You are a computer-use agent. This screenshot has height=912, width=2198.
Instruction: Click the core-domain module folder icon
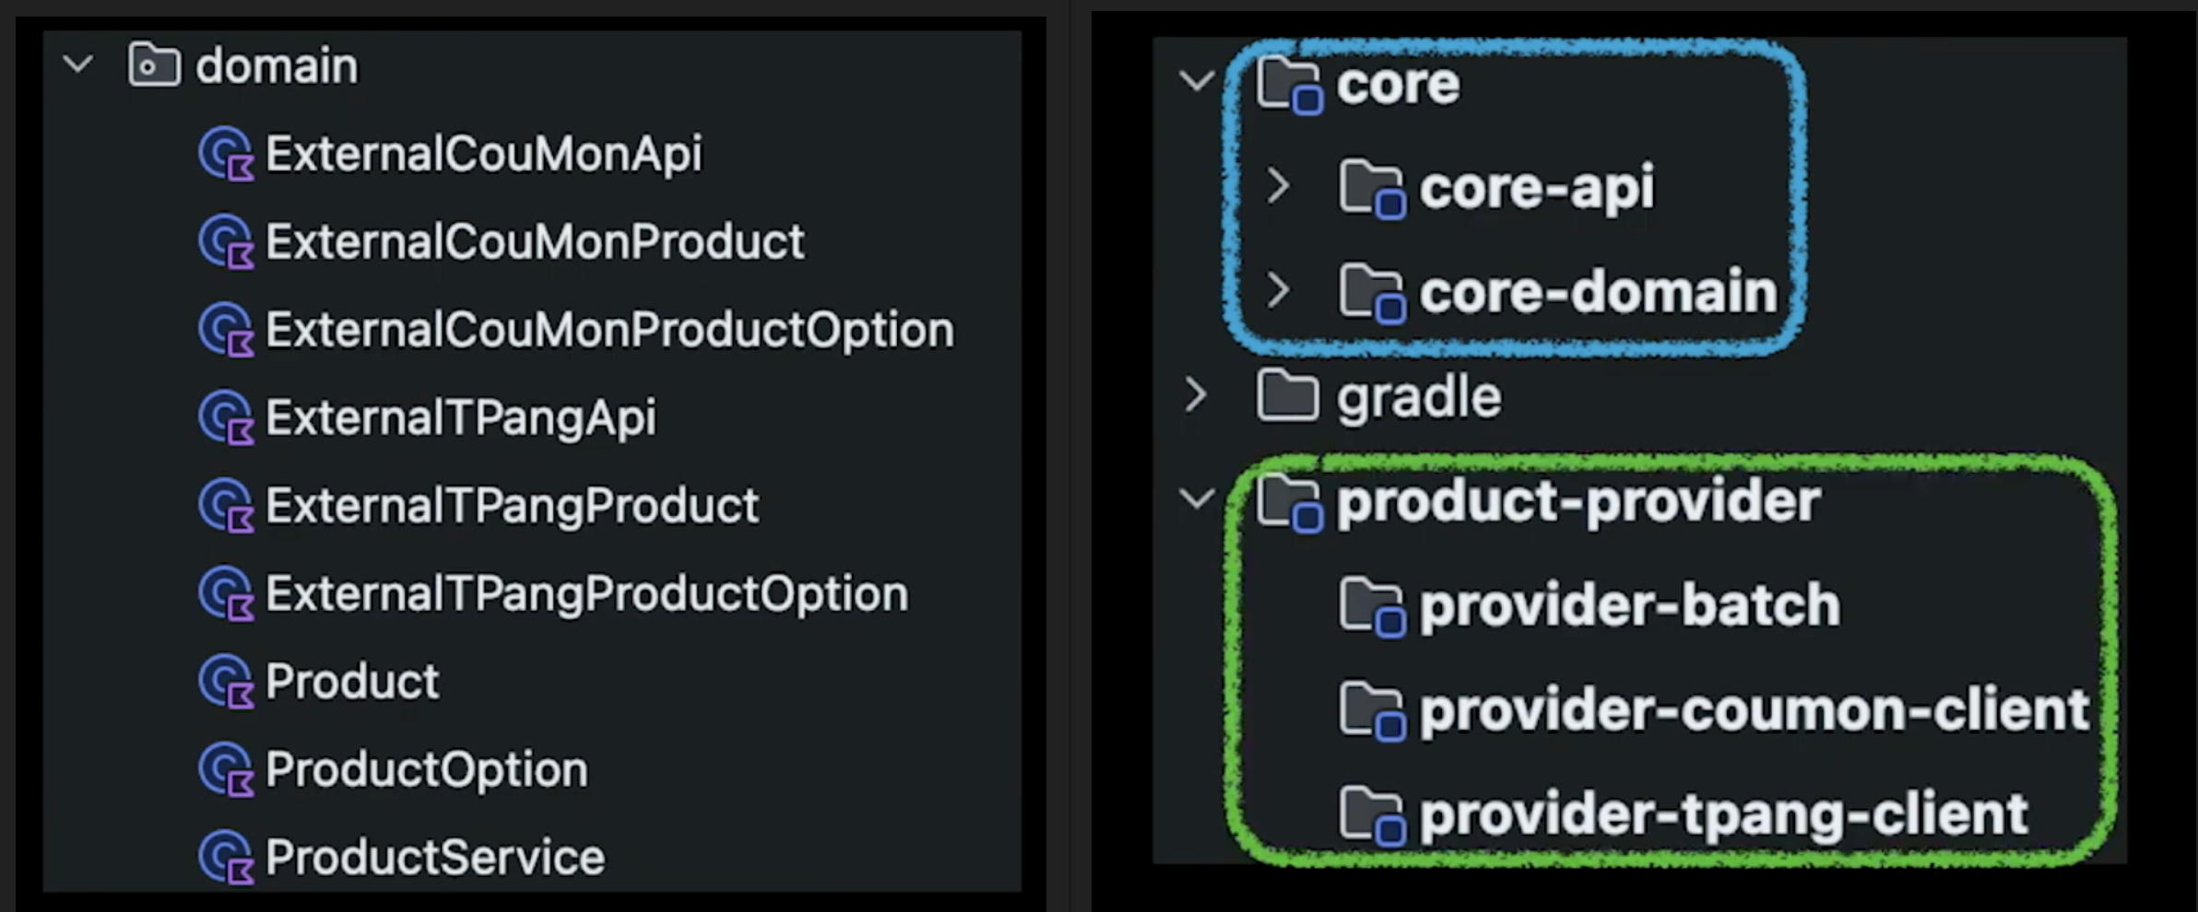tap(1371, 292)
